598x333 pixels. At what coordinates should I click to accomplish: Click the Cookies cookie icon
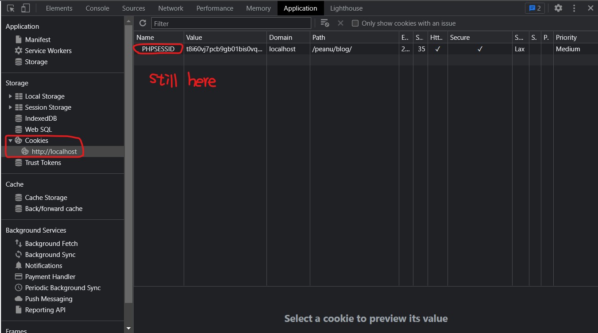click(x=19, y=140)
